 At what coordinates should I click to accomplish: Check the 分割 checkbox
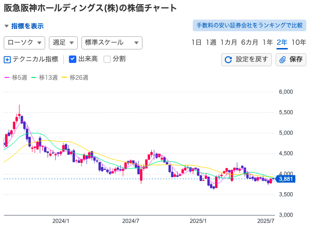pos(107,59)
